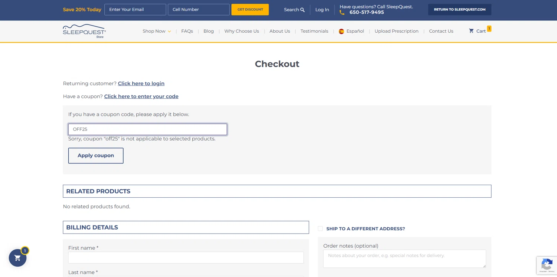The width and height of the screenshot is (557, 277).
Task: Click here to enter your code
Action: point(141,96)
